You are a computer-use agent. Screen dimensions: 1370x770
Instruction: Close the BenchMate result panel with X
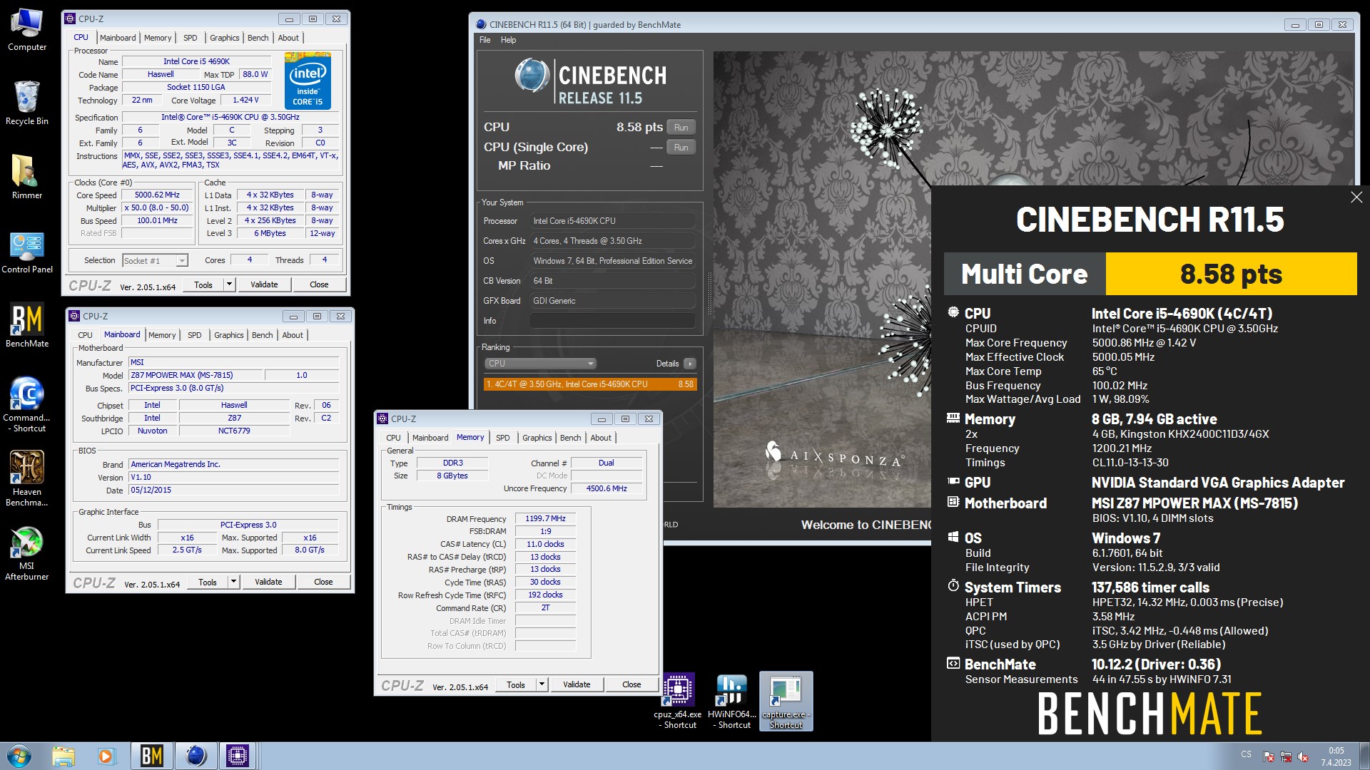coord(1356,197)
